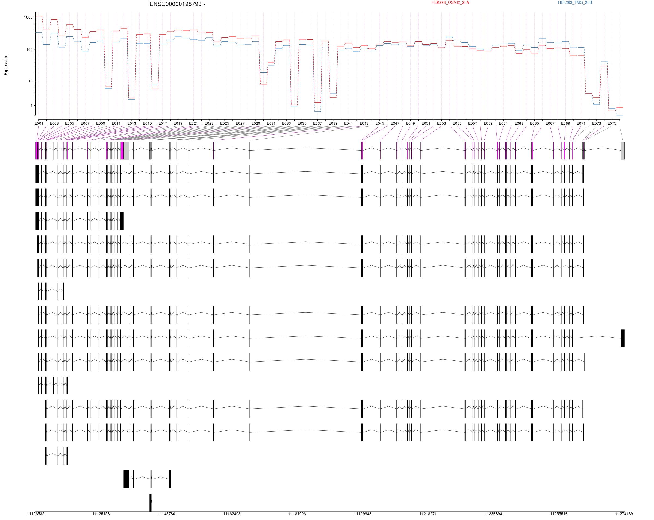
Task: Select the HEK293_TMG_2hB legend label
Action: (x=575, y=2)
